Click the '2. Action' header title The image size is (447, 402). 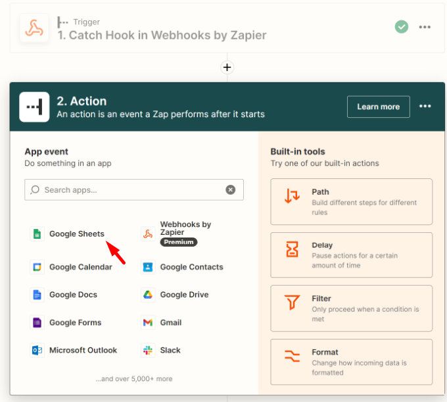coord(82,101)
